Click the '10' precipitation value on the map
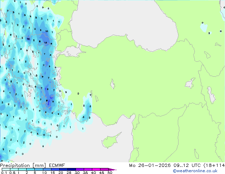 [46, 31]
